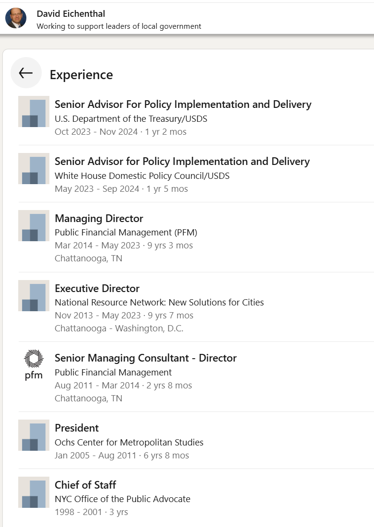Click Senior Advisor For Policy Treasury title
This screenshot has width=374, height=527.
click(183, 105)
